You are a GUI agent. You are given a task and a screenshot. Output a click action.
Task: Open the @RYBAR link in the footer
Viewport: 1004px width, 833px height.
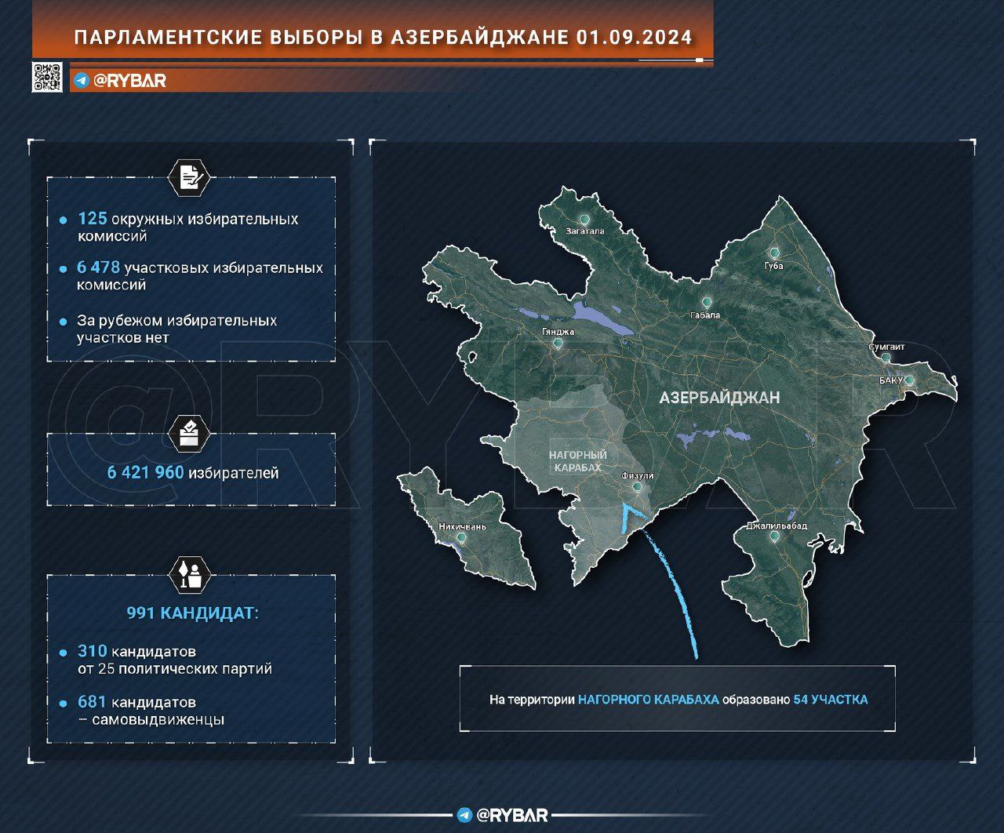(512, 816)
